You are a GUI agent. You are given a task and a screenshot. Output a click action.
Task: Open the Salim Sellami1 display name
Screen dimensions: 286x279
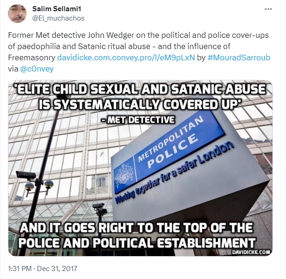click(57, 9)
